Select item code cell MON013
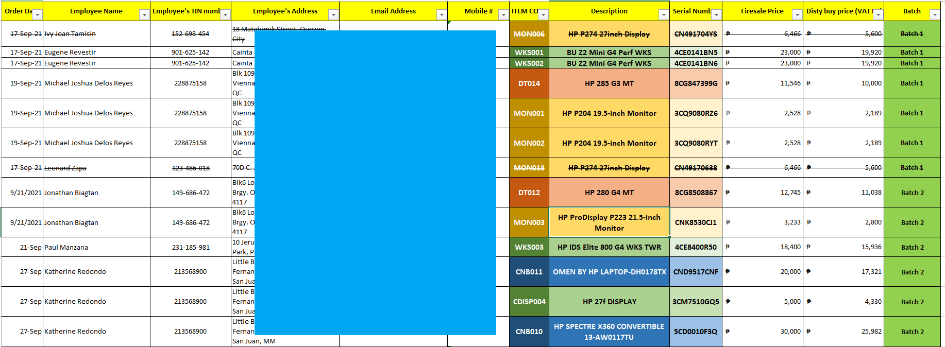 click(x=529, y=168)
